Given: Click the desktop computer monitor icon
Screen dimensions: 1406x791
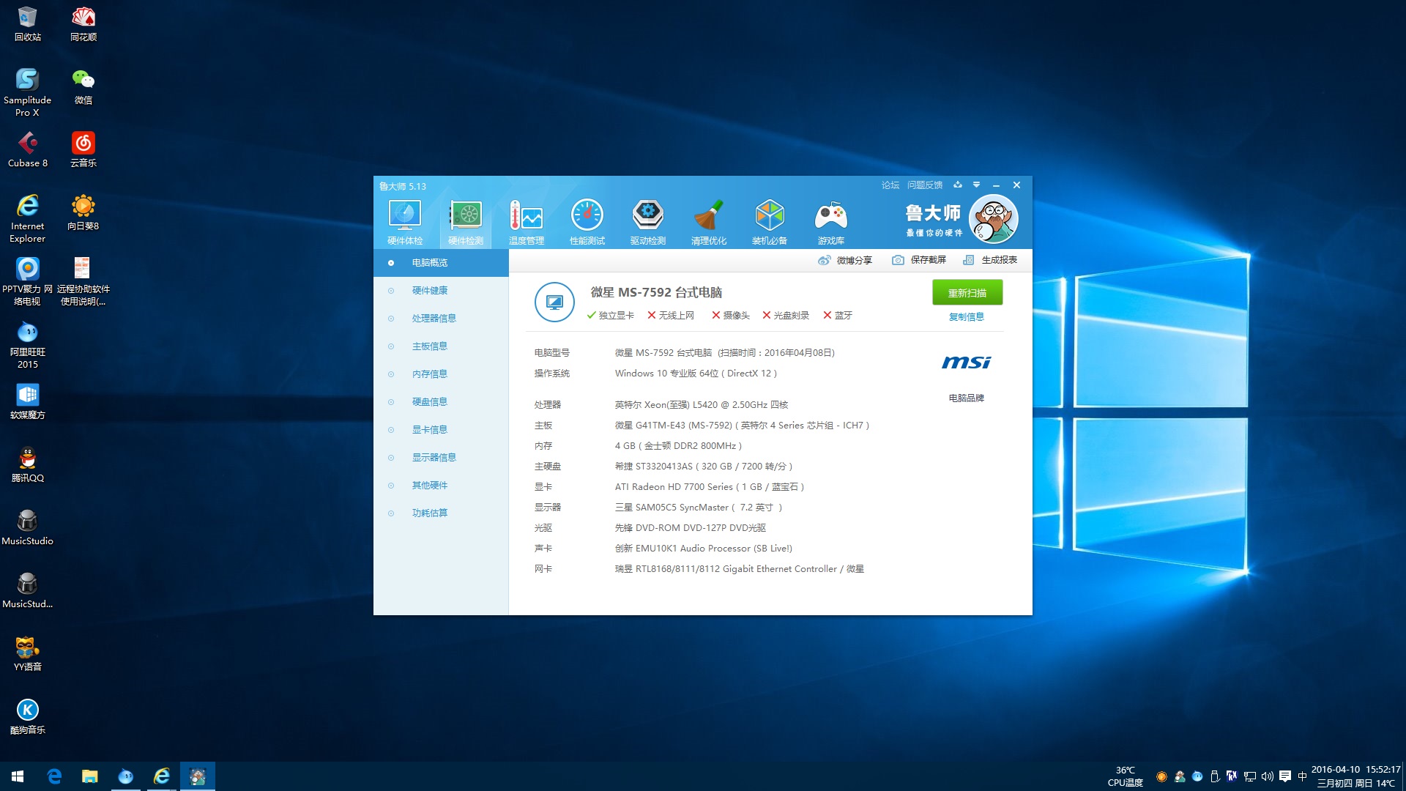Looking at the screenshot, I should [x=554, y=302].
